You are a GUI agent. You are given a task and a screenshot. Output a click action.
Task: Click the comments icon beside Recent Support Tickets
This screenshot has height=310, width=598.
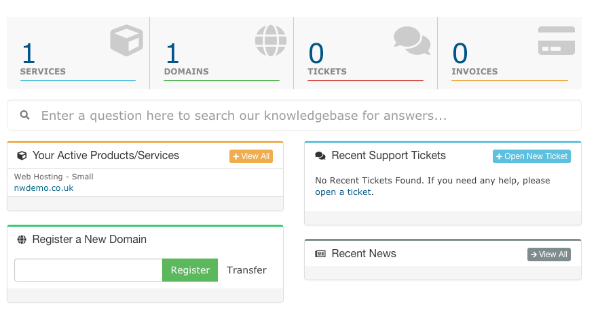pos(320,156)
